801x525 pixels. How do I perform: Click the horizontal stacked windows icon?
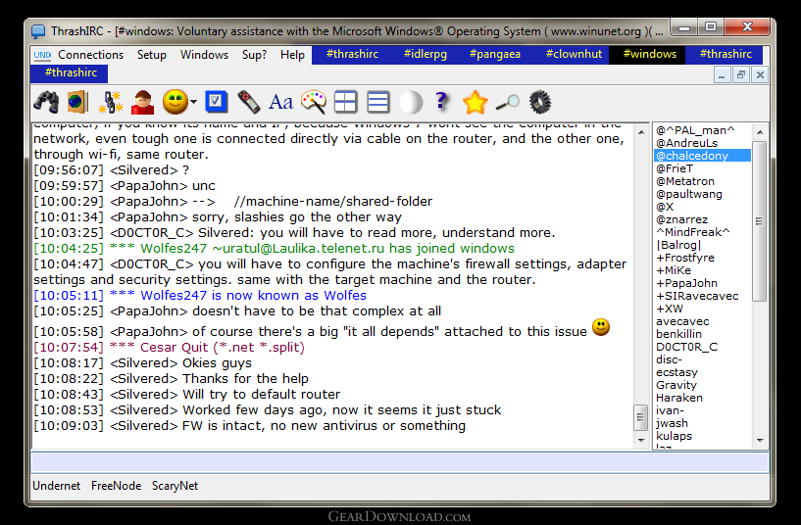378,102
